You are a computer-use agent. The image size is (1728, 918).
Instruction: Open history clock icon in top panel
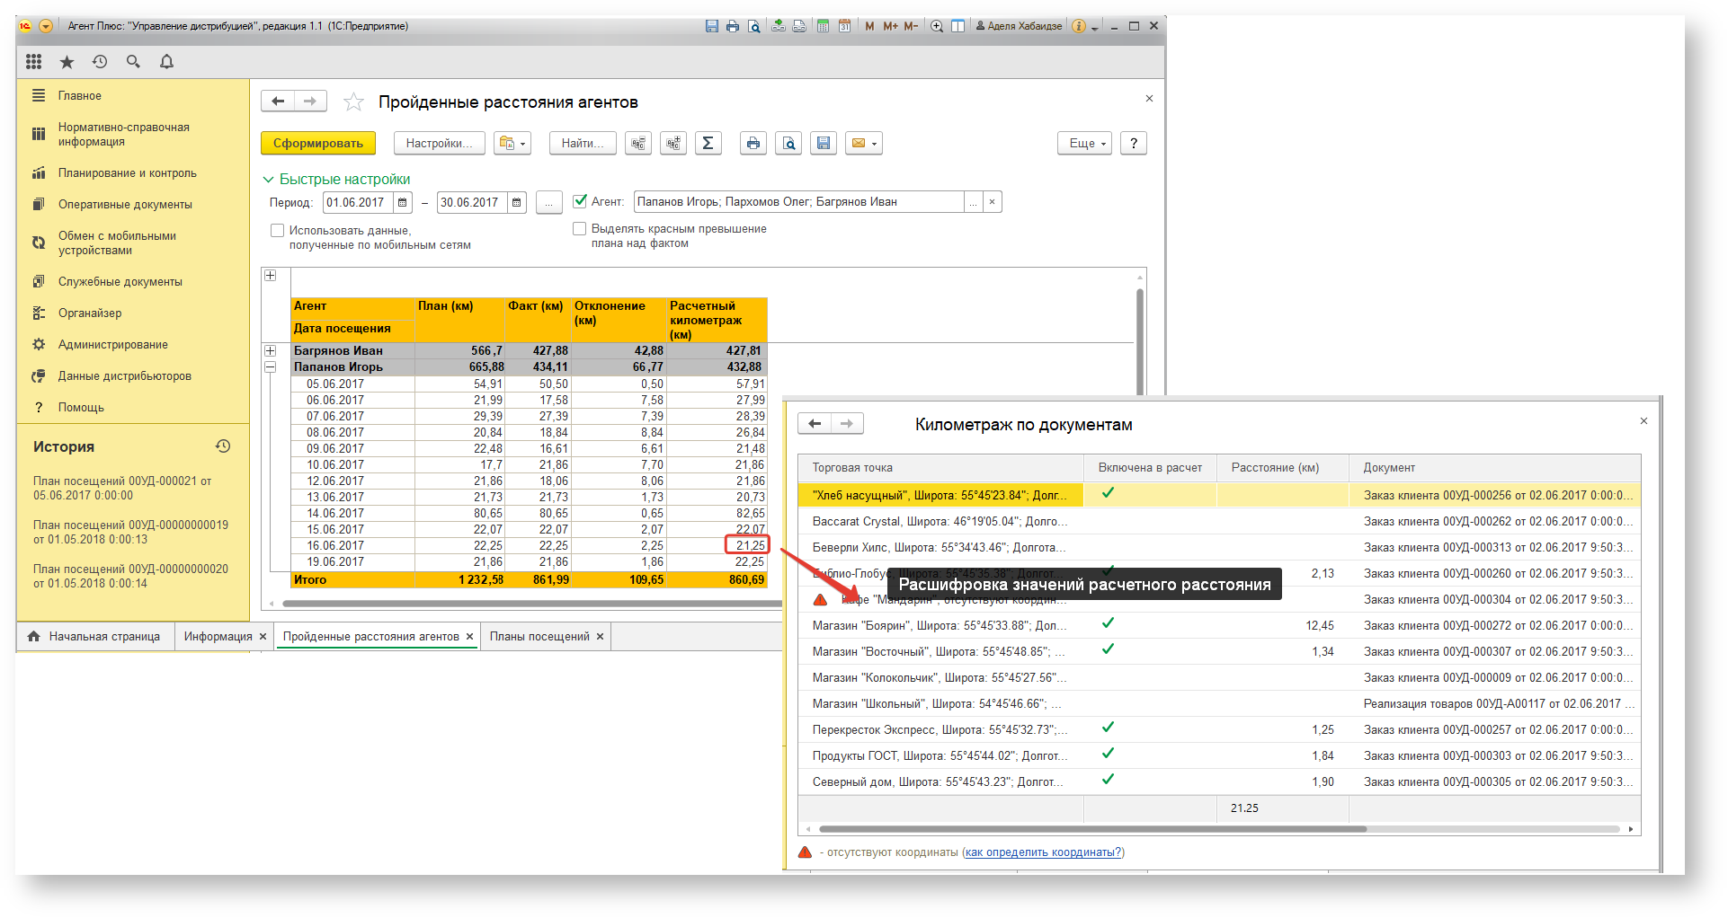[x=100, y=61]
